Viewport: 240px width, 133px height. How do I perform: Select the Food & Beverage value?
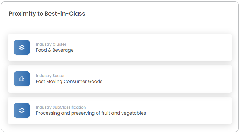[x=54, y=50]
